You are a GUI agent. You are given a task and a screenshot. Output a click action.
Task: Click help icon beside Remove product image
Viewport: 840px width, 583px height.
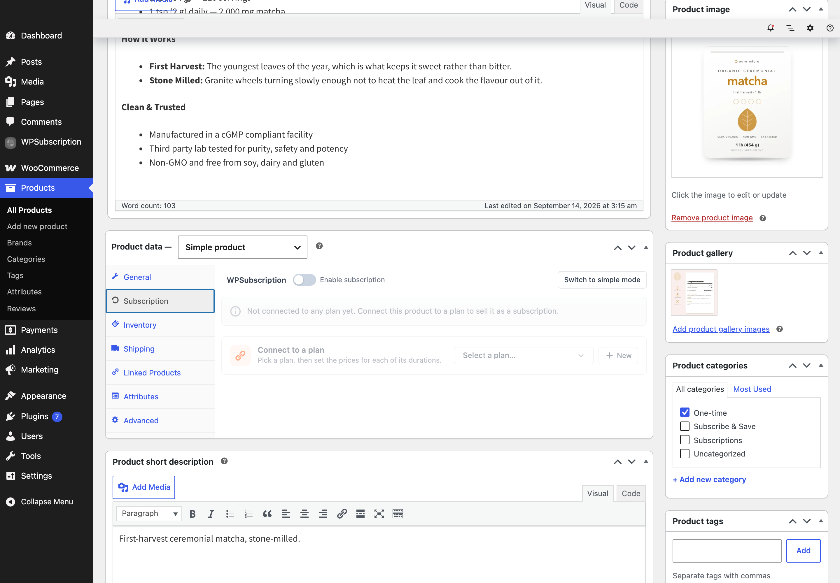point(762,218)
